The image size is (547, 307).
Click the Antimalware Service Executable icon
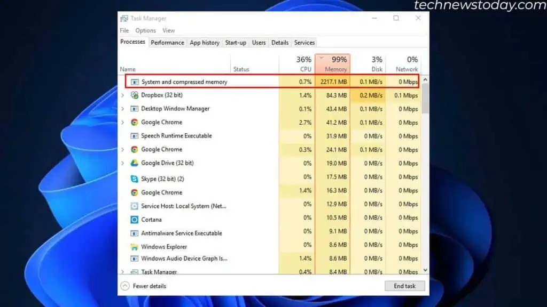(134, 233)
